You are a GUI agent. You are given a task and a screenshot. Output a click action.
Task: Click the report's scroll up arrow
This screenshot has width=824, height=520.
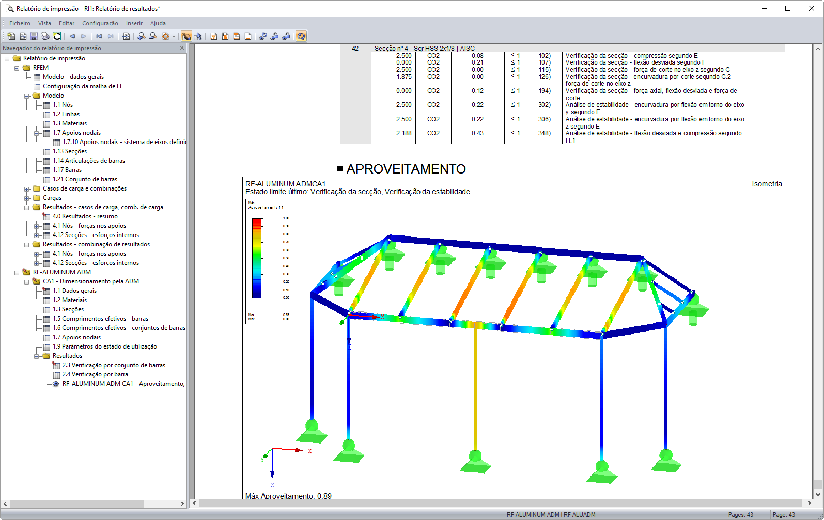click(x=818, y=49)
